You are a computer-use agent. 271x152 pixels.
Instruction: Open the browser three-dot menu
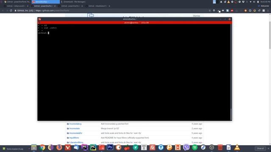pyautogui.click(x=268, y=11)
